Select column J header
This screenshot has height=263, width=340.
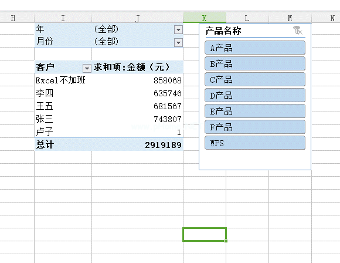click(138, 18)
